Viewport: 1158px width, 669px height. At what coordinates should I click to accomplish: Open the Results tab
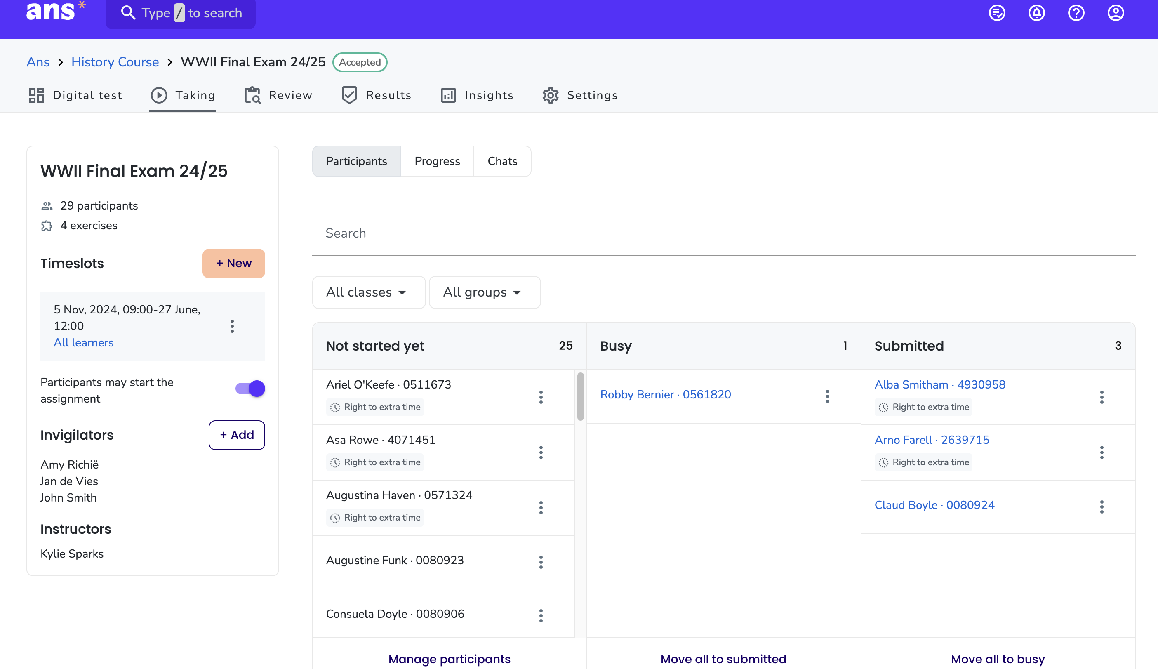[x=376, y=95]
